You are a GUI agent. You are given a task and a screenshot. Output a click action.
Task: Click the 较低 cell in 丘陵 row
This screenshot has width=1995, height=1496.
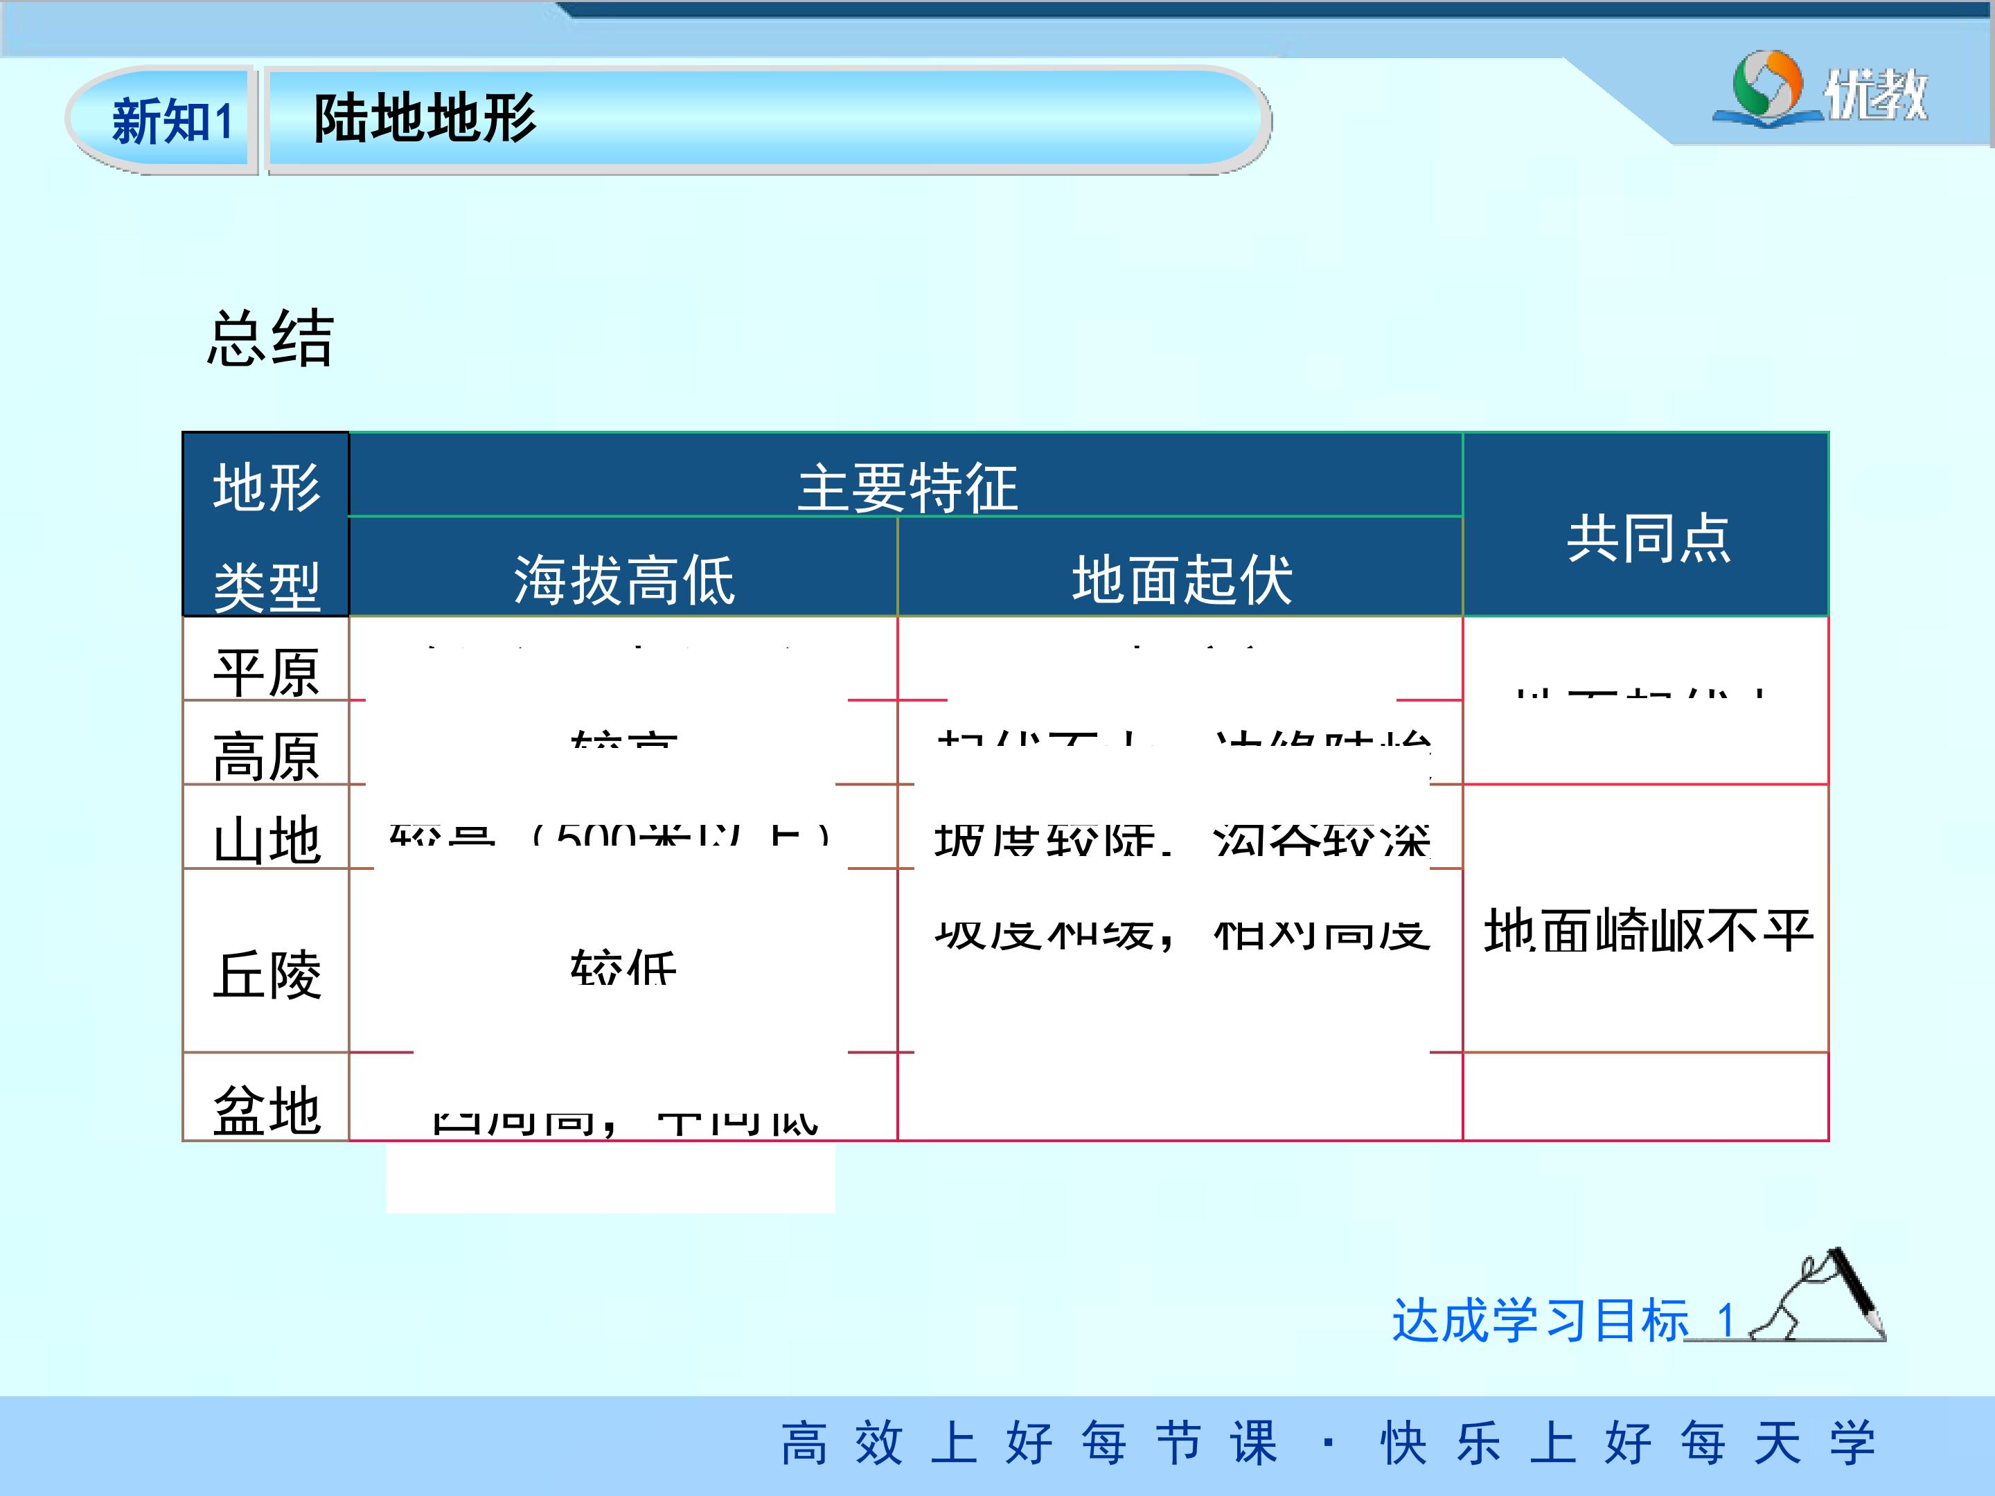(x=623, y=967)
